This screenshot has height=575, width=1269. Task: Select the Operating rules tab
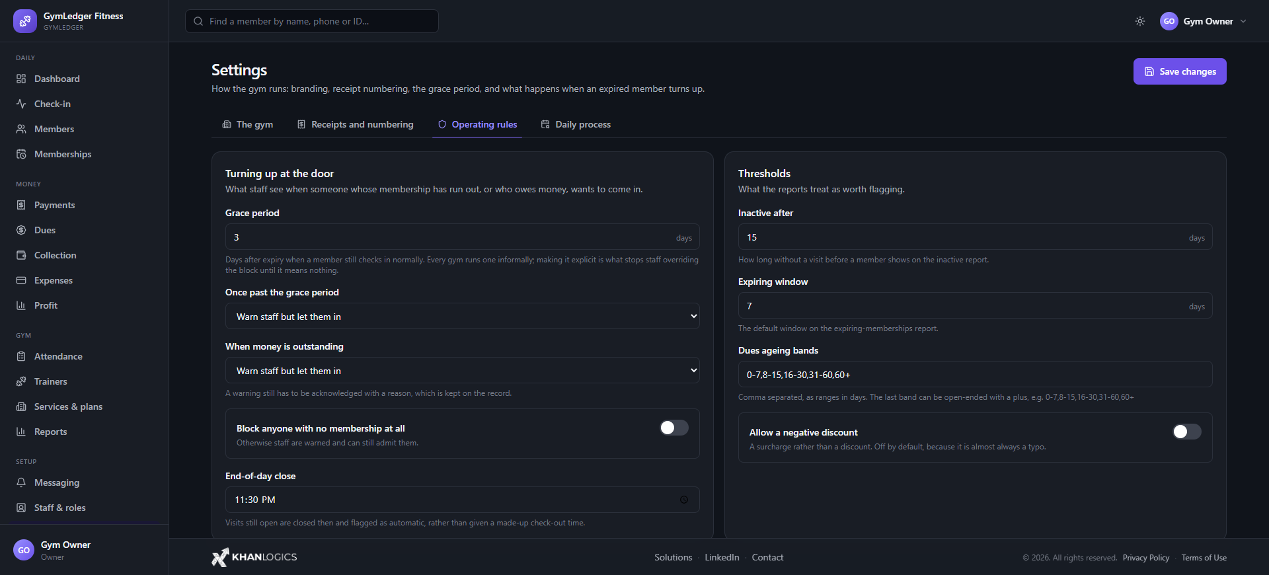tap(477, 124)
